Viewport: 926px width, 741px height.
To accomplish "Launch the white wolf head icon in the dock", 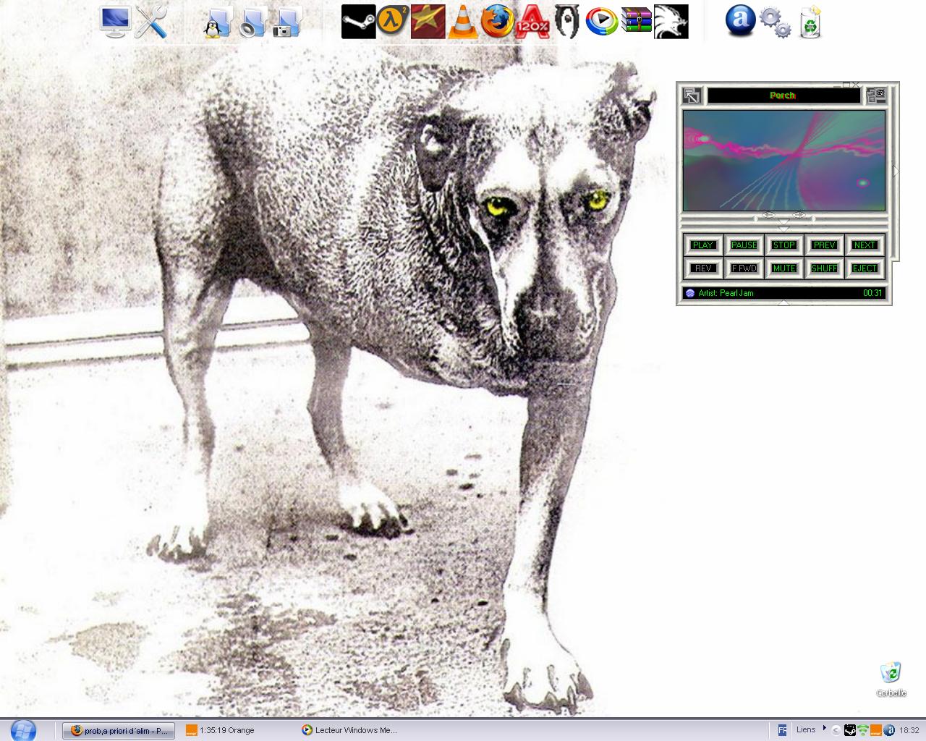I will click(671, 22).
